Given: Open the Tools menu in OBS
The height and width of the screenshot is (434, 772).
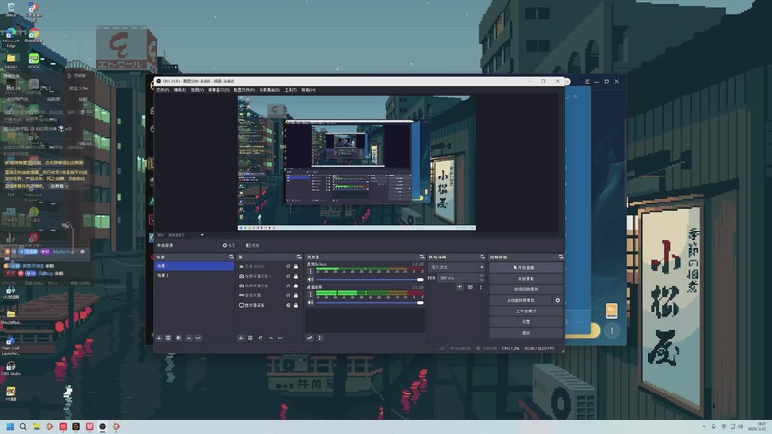Looking at the screenshot, I should pyautogui.click(x=290, y=90).
